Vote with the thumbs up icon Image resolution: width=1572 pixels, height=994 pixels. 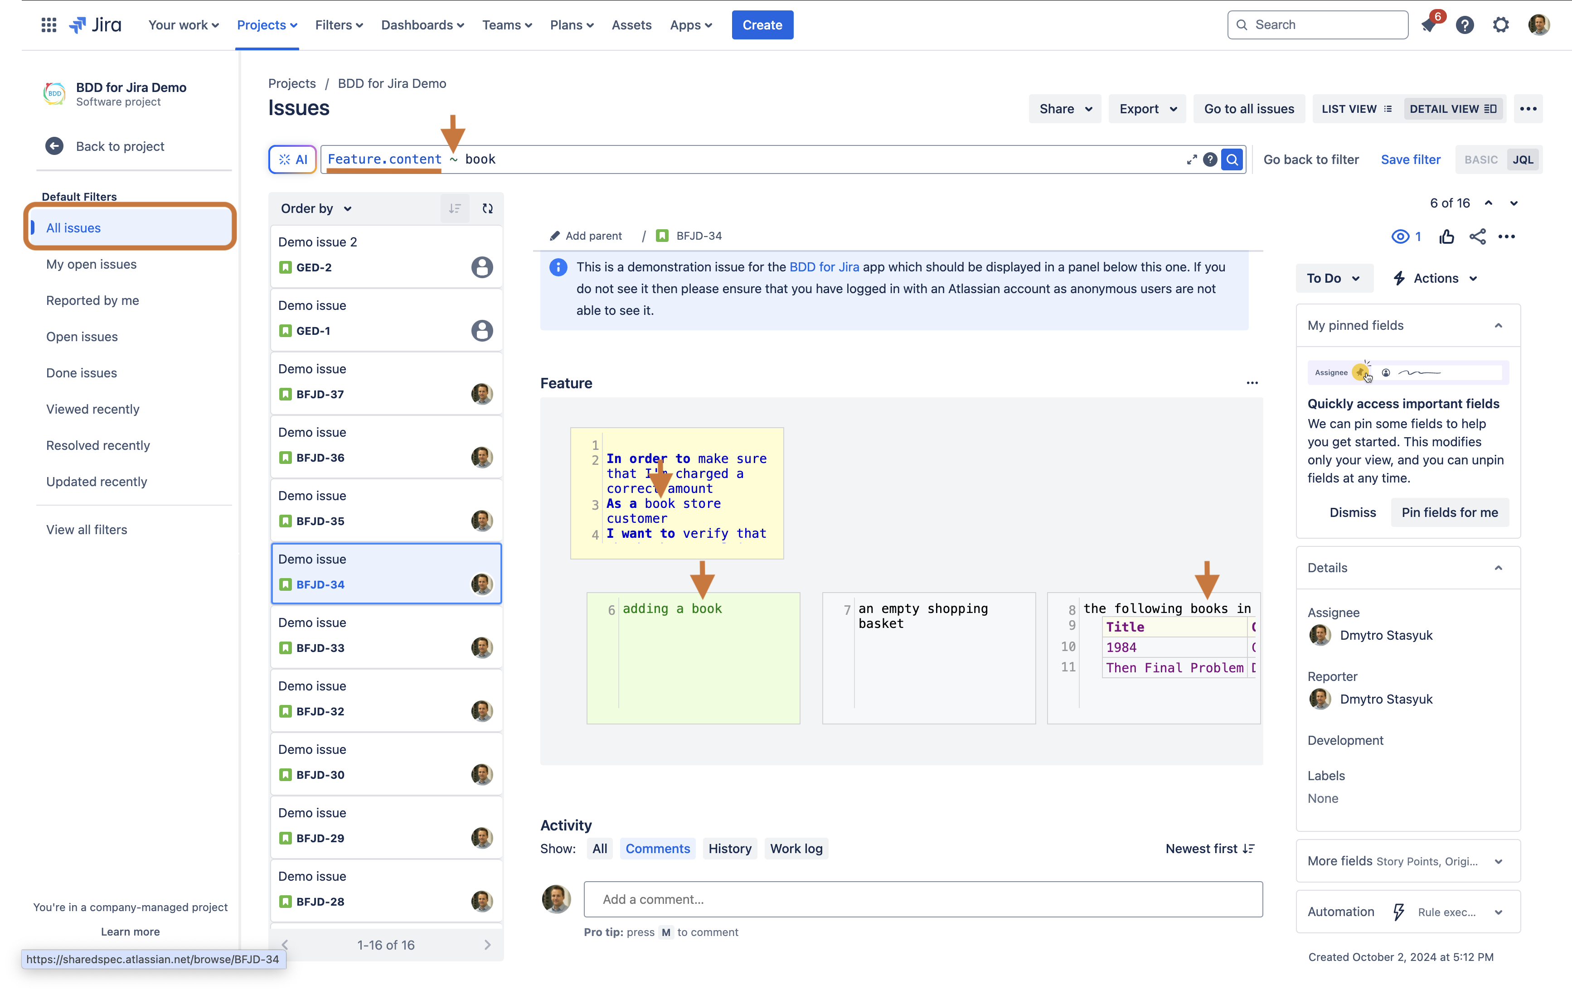[x=1446, y=236]
